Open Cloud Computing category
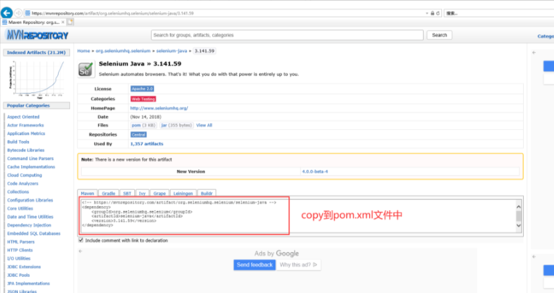 tap(24, 175)
